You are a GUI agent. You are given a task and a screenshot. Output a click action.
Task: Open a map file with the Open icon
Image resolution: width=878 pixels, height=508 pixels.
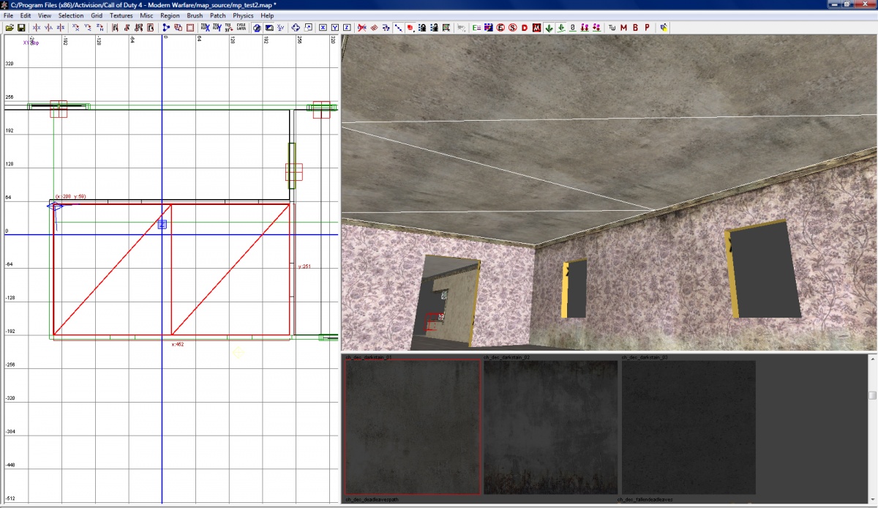[x=10, y=28]
